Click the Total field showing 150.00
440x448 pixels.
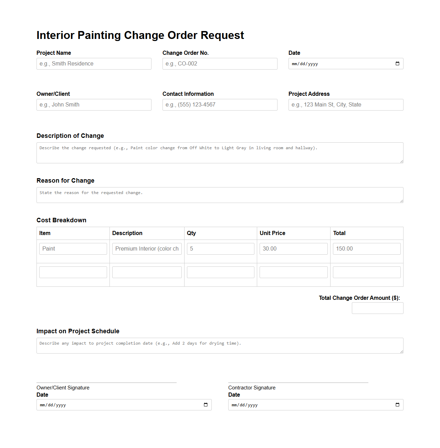point(366,248)
